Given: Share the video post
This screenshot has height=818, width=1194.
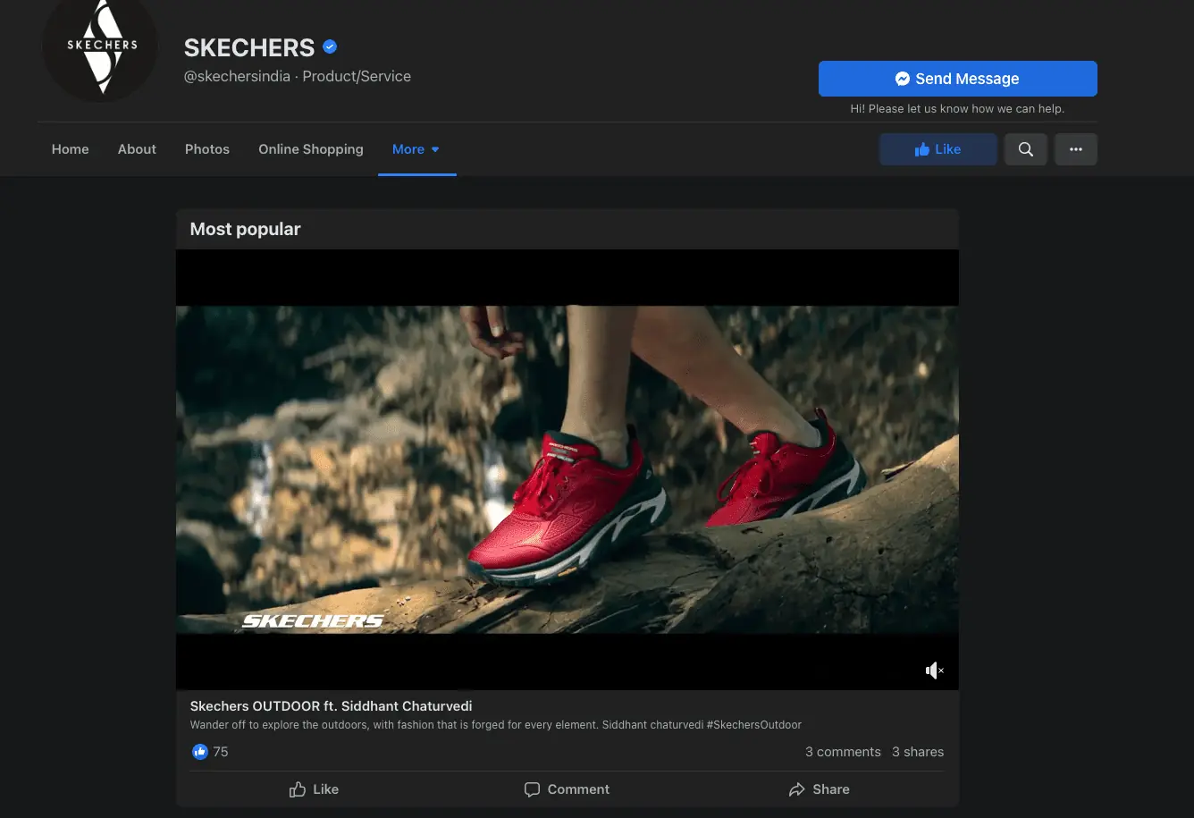Looking at the screenshot, I should coord(819,789).
